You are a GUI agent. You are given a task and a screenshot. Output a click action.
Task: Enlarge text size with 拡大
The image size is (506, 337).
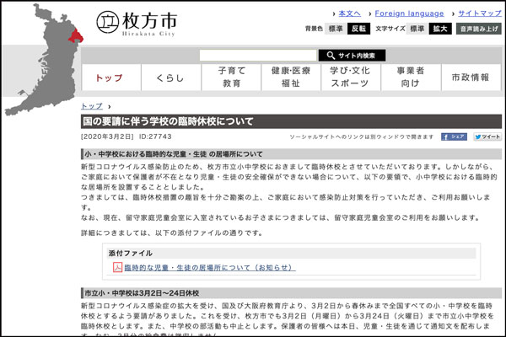pos(440,29)
